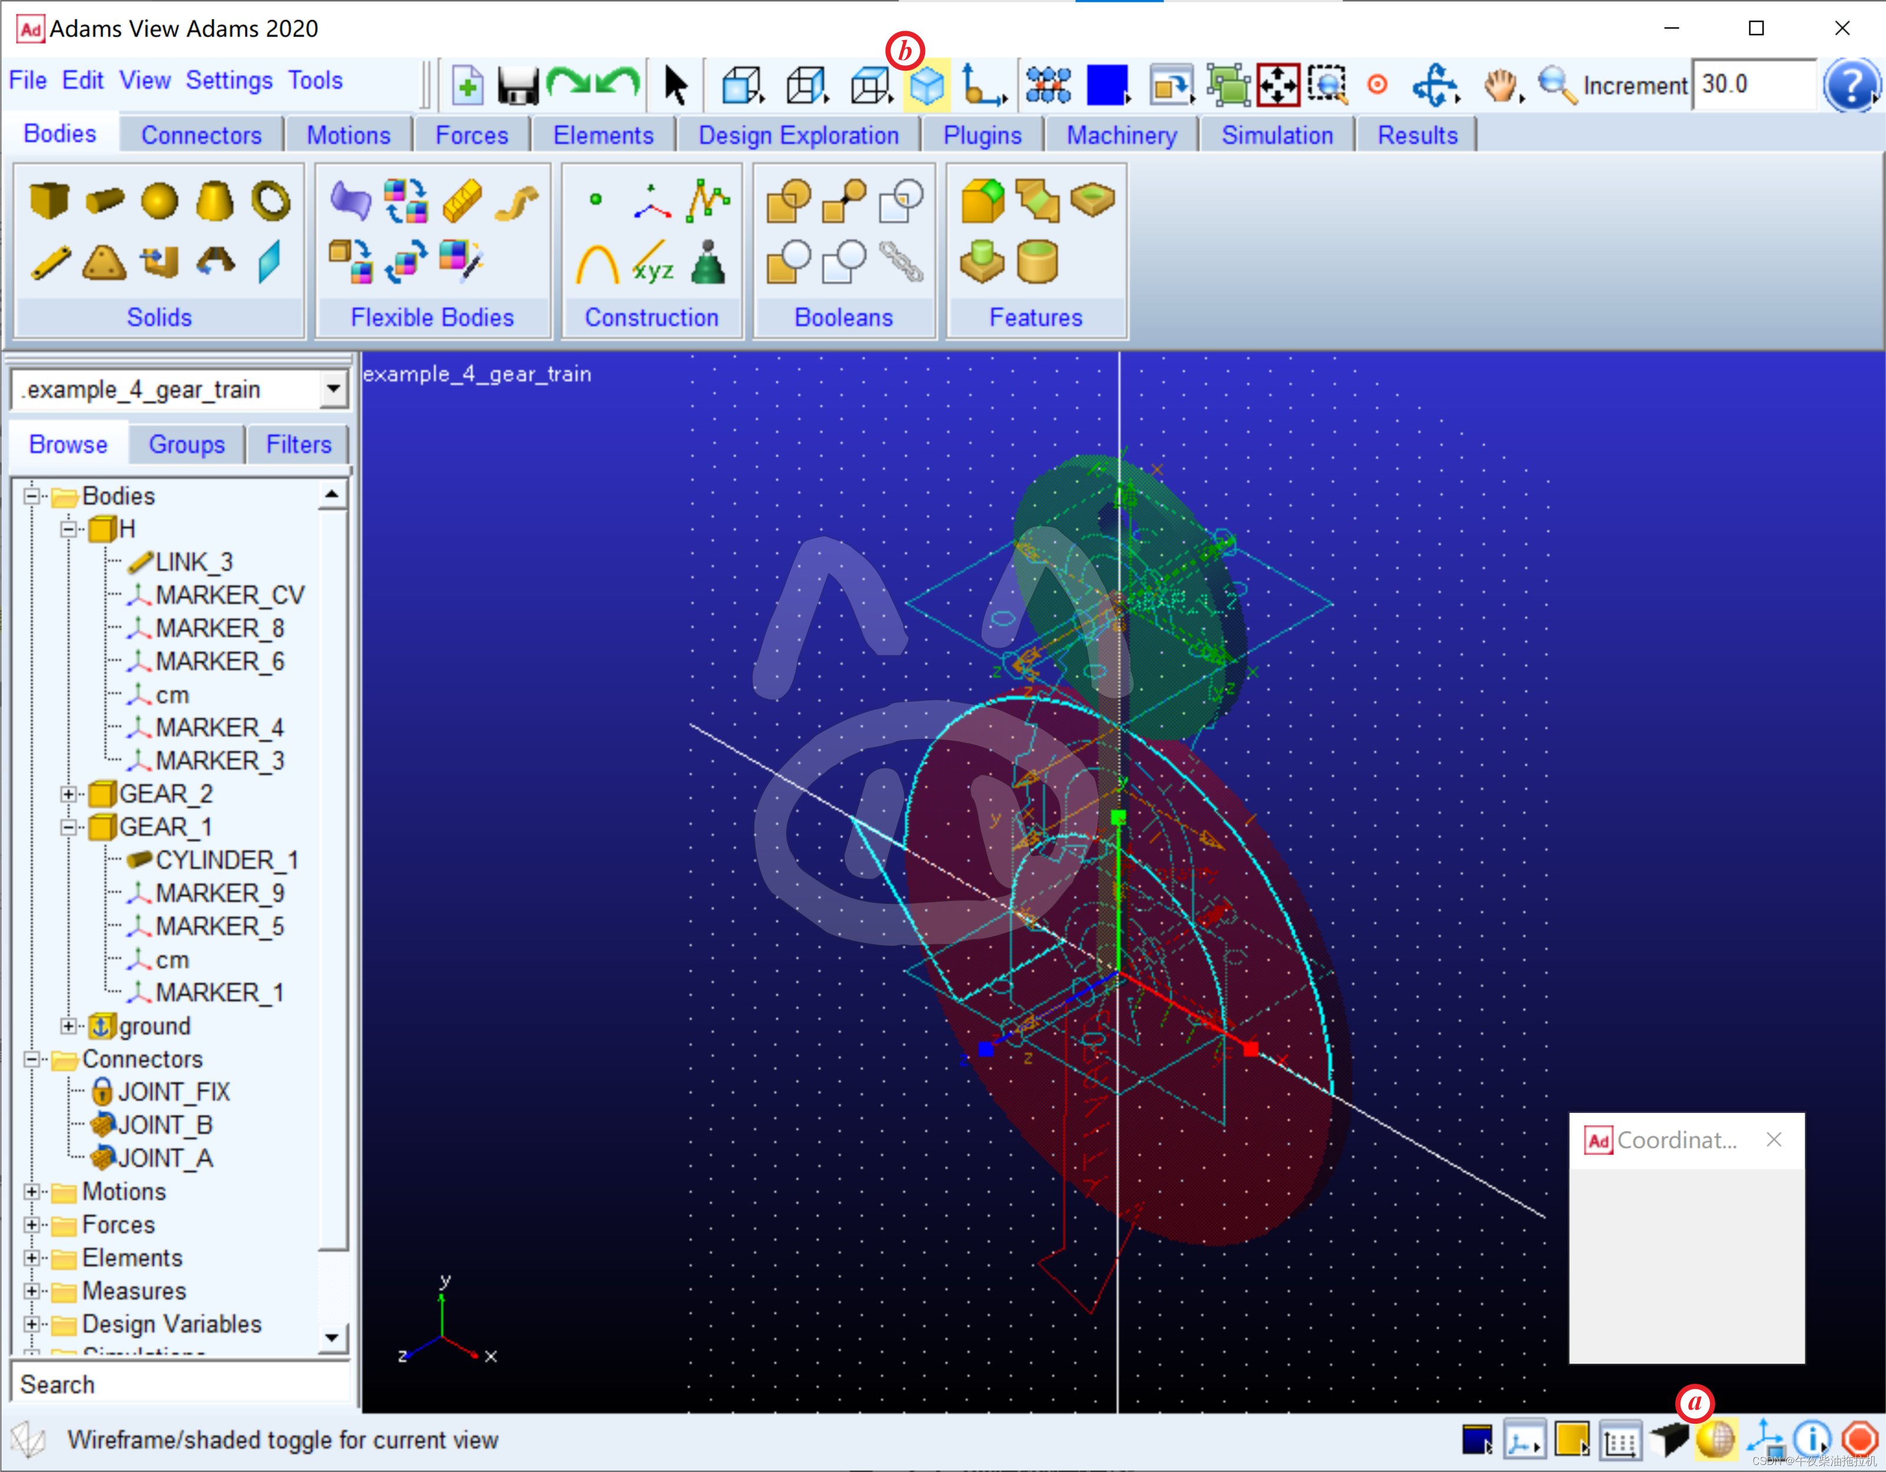Select the hand pan tool
The width and height of the screenshot is (1886, 1472).
1503,85
